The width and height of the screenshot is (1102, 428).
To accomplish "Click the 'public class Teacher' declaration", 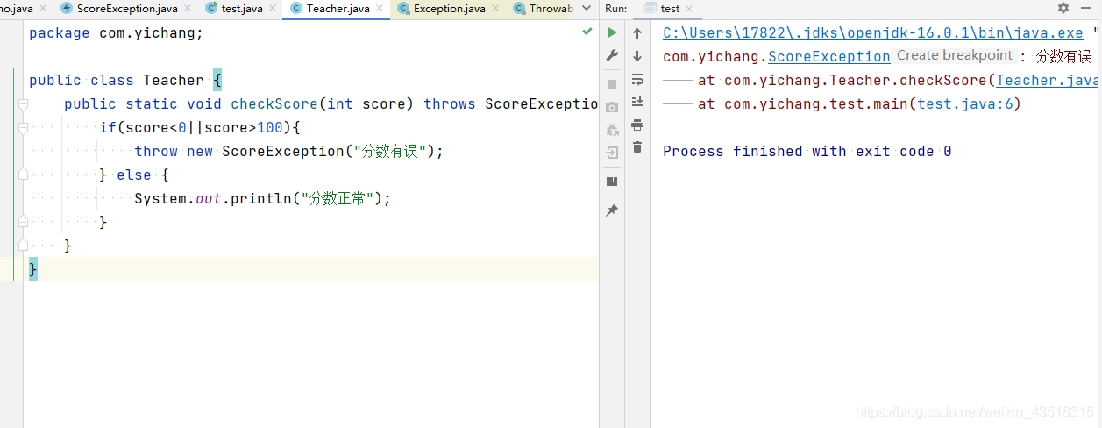I will [125, 81].
